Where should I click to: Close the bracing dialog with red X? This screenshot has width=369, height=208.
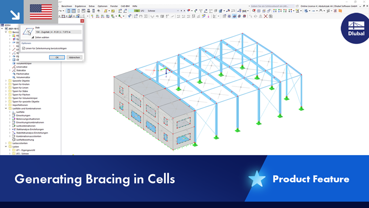pos(82,21)
